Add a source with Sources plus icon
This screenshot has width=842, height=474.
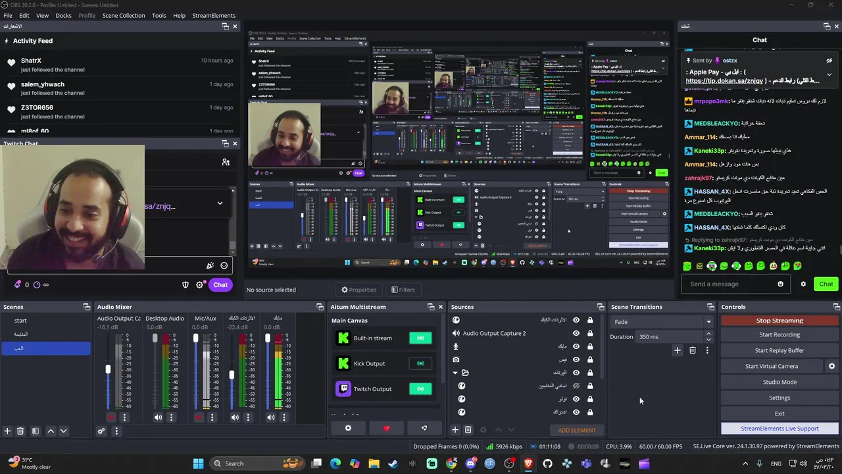[455, 430]
